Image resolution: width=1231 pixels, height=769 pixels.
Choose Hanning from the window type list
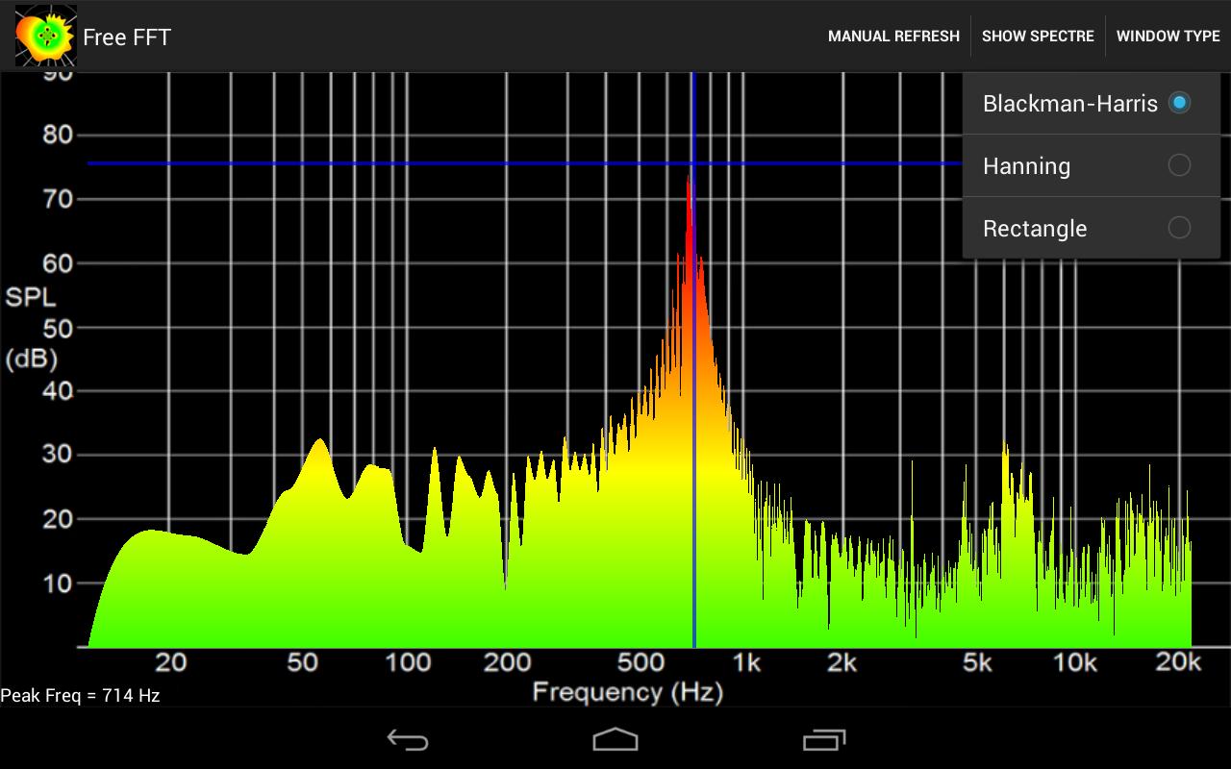pyautogui.click(x=1026, y=165)
